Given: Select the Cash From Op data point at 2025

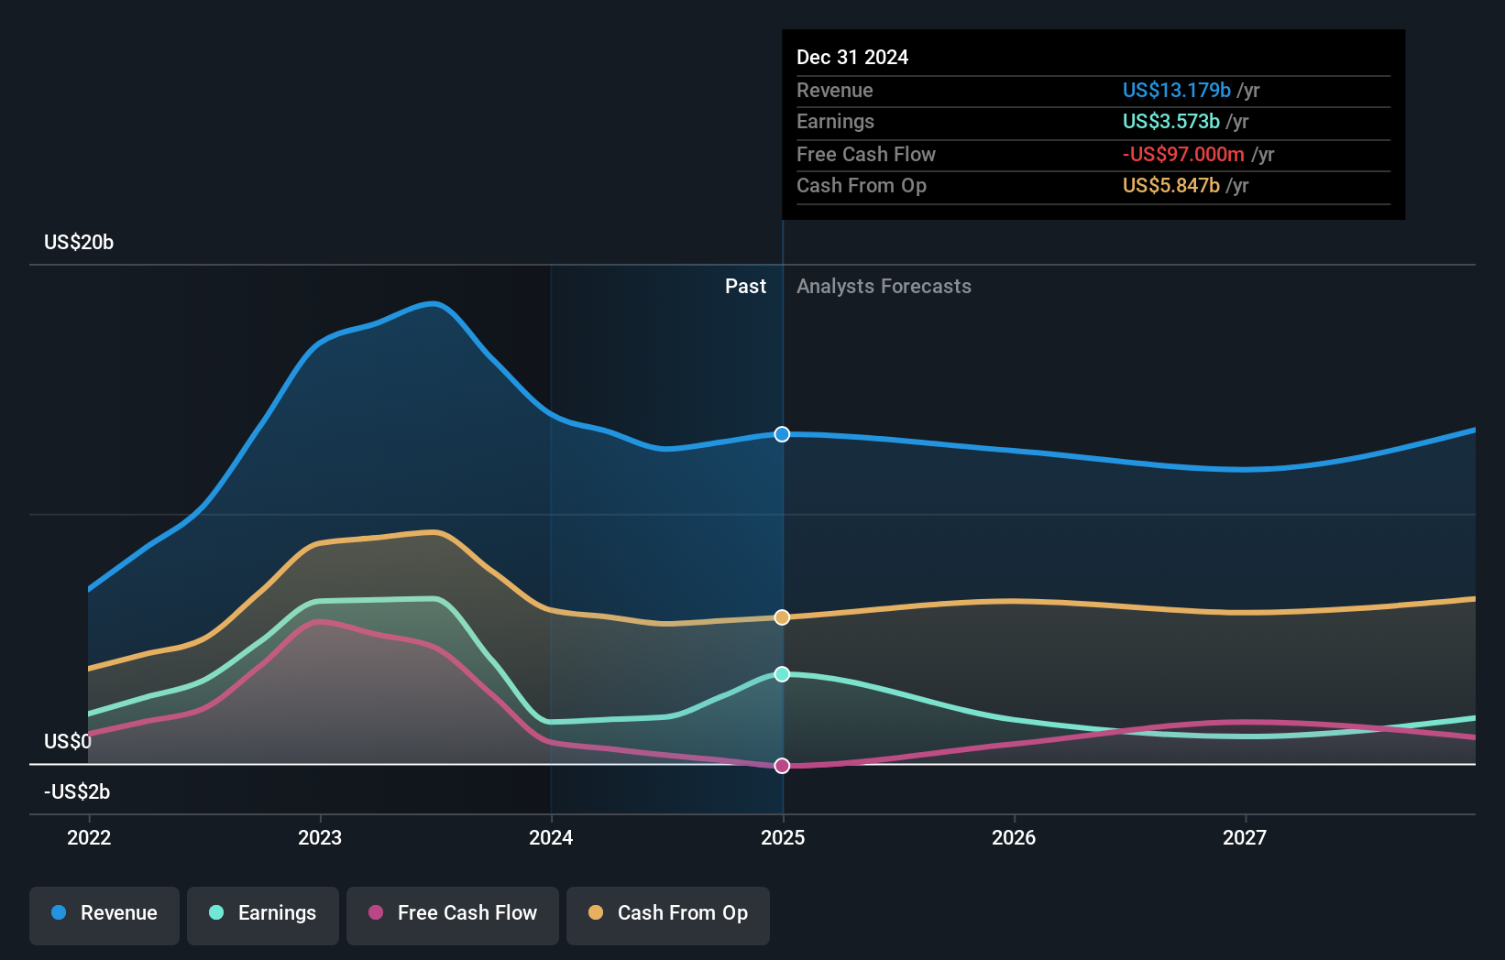Looking at the screenshot, I should (782, 617).
